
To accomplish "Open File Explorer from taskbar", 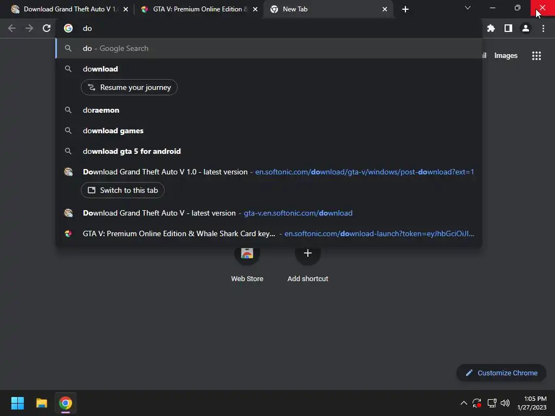I will click(x=41, y=403).
